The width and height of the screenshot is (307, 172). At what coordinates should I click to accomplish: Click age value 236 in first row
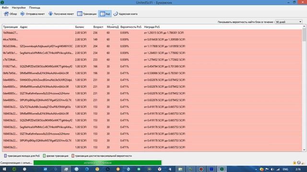[x=95, y=33]
